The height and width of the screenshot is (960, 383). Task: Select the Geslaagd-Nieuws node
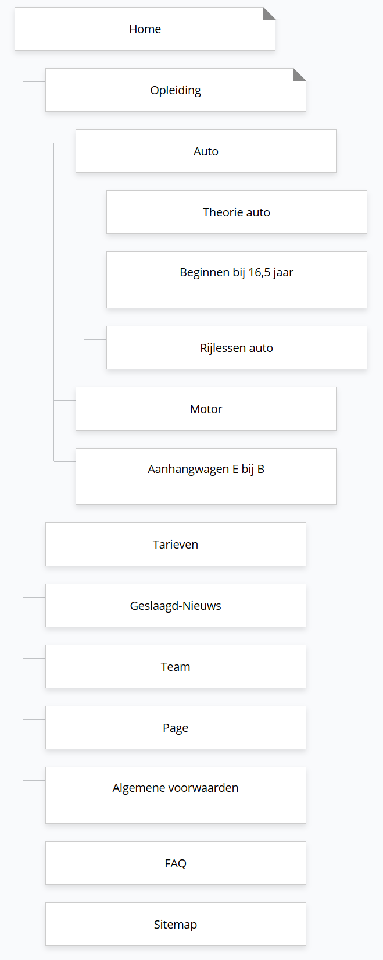coord(176,606)
